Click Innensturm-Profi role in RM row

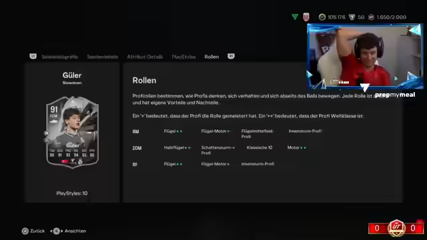pyautogui.click(x=305, y=131)
